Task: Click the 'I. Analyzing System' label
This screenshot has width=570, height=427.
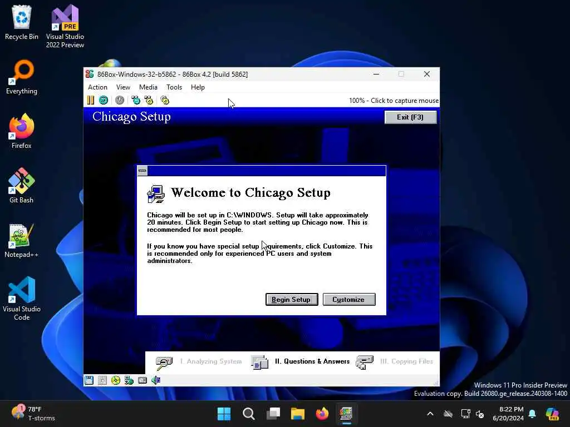Action: click(211, 361)
